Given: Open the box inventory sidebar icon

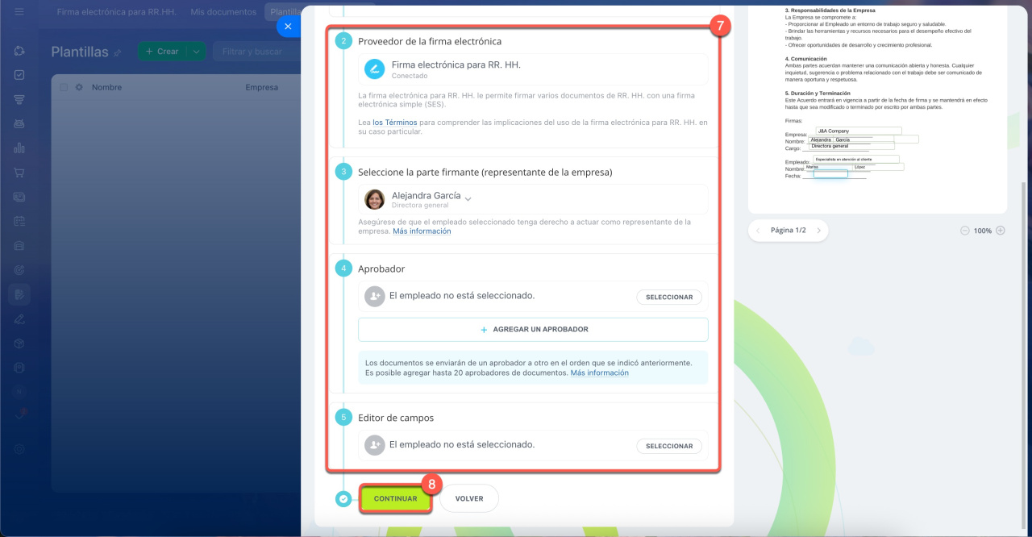Looking at the screenshot, I should pos(19,343).
